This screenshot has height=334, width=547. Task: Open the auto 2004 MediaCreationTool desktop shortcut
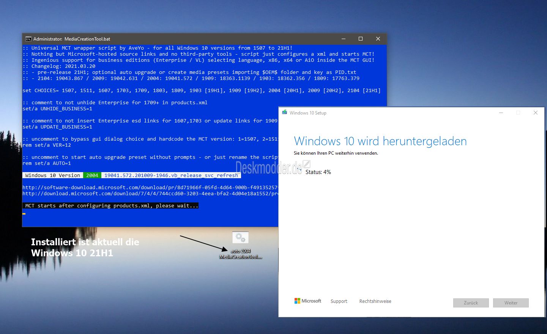[x=240, y=245]
